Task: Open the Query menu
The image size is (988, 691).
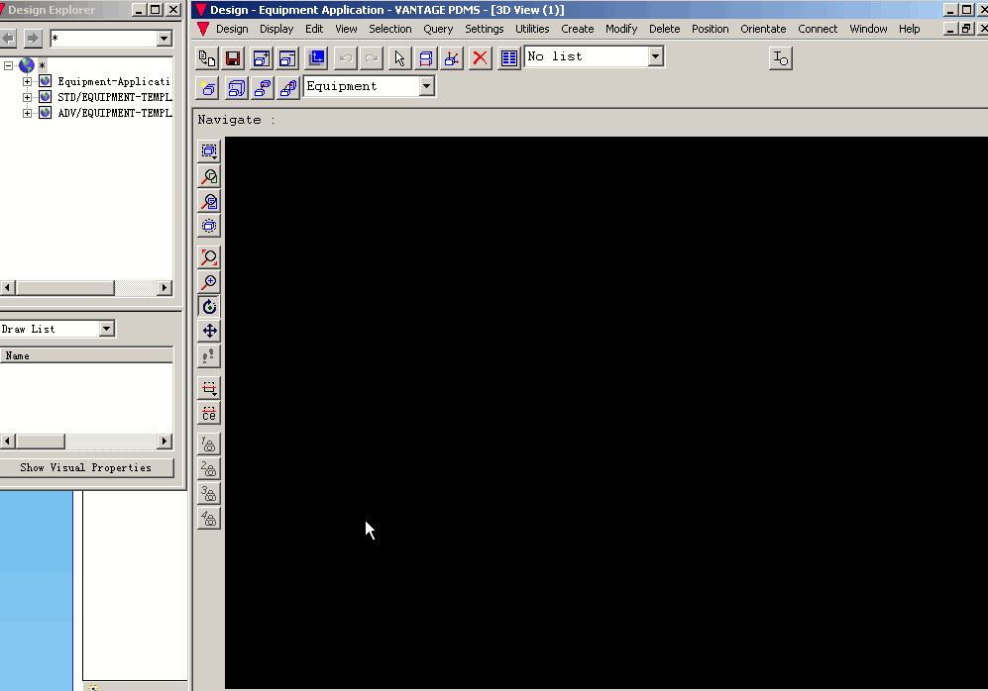Action: click(x=438, y=29)
